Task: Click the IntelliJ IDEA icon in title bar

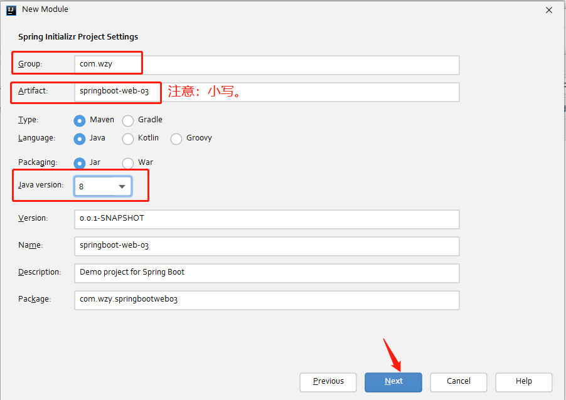Action: pyautogui.click(x=11, y=10)
